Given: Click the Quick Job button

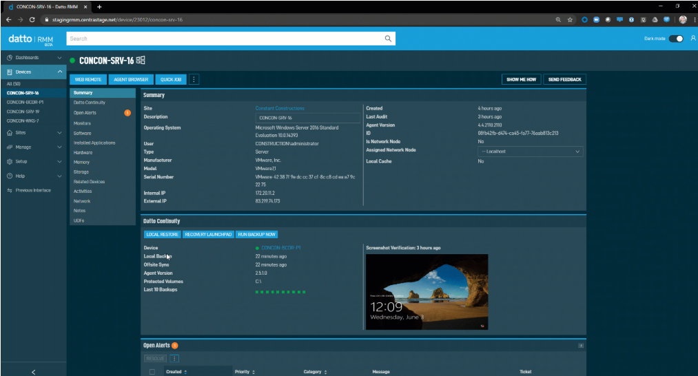Looking at the screenshot, I should pyautogui.click(x=171, y=80).
